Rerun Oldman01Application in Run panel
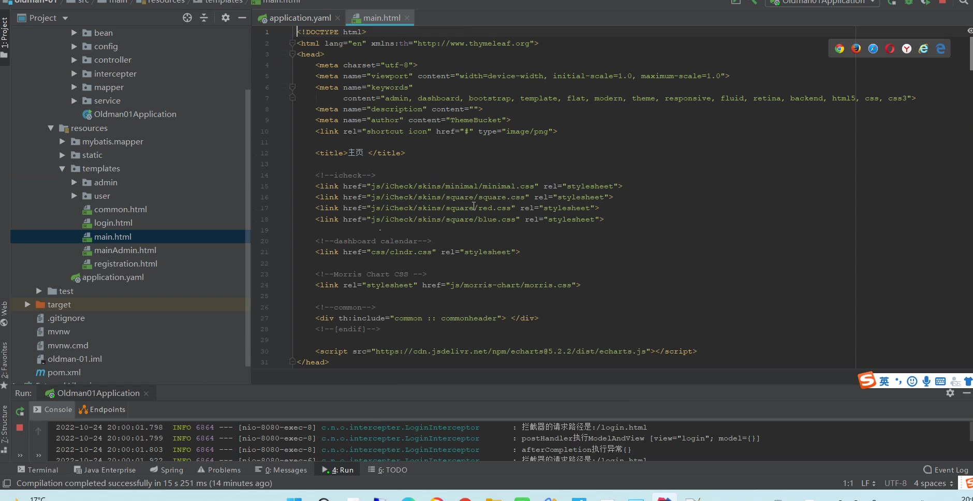 click(x=20, y=411)
